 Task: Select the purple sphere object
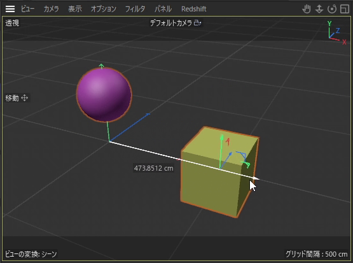pos(104,95)
